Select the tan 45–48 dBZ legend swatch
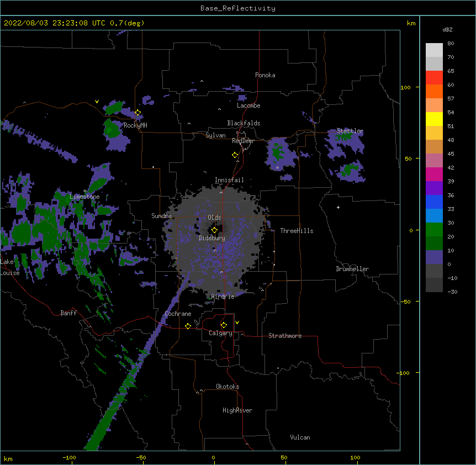476x465 pixels. [x=434, y=146]
